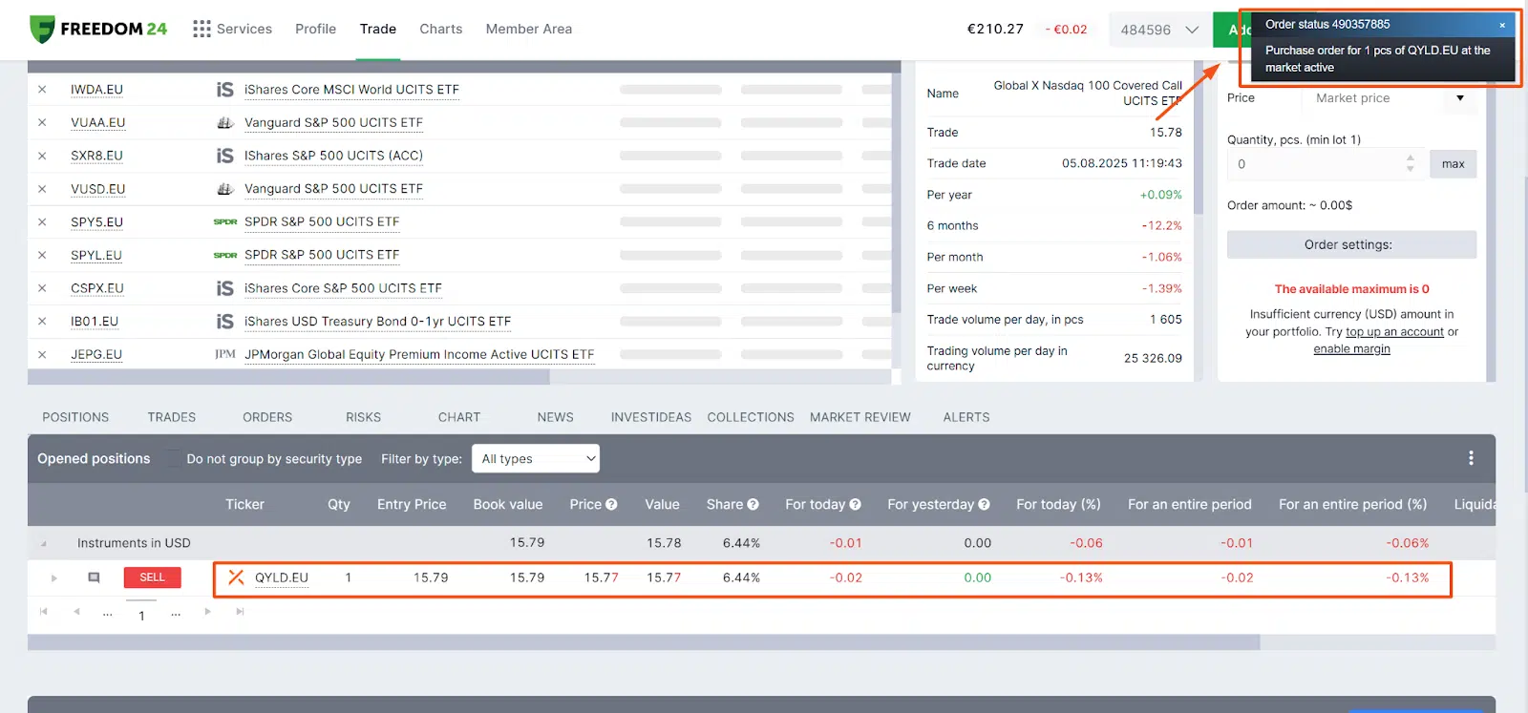Remove VUSD.EU from the watchlist

42,189
